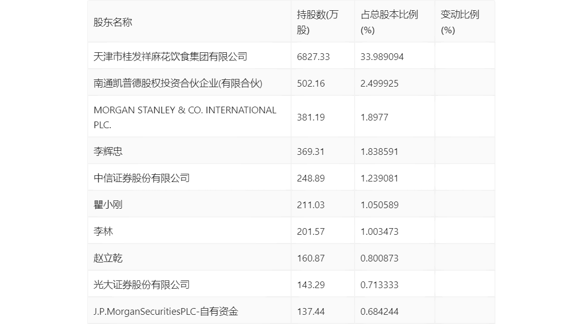Select 光大证券股份有限公司 shareholder name
The image size is (583, 324).
[x=142, y=285]
